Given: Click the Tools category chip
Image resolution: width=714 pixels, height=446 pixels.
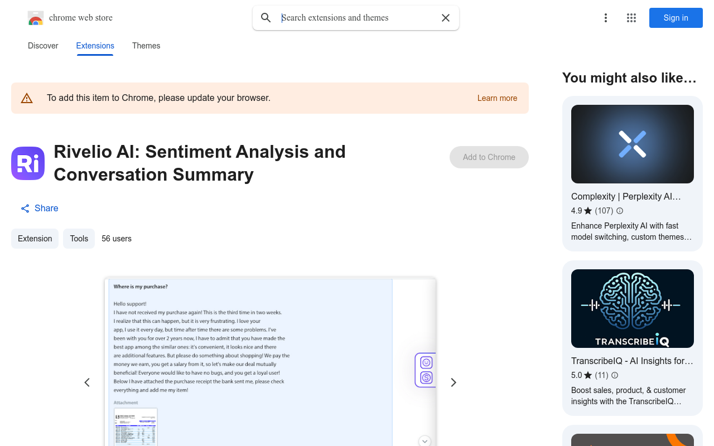Looking at the screenshot, I should point(79,239).
